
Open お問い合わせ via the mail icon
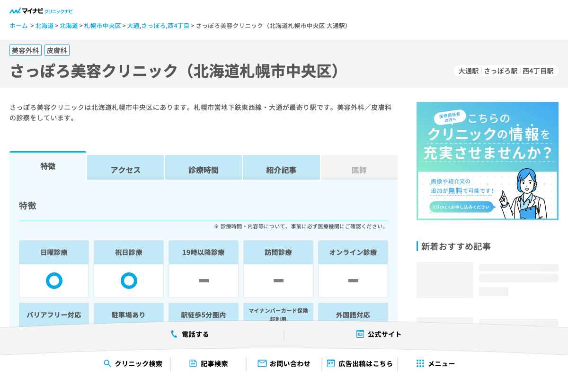(x=262, y=363)
